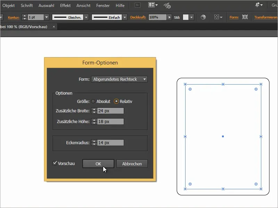Close the document tab

[x=54, y=27]
